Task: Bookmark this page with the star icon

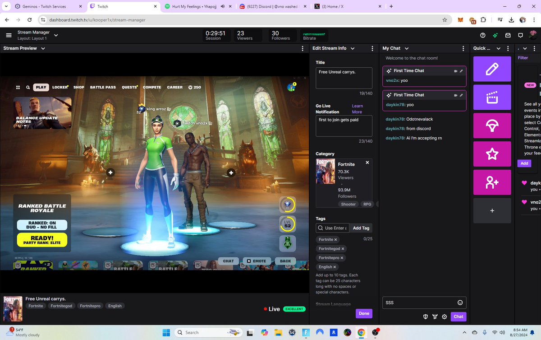Action: (445, 20)
